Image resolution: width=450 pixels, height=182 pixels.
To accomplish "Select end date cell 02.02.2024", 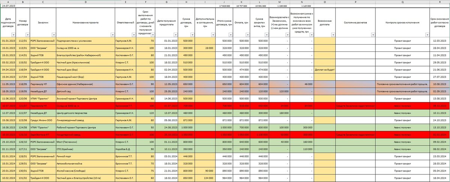I will coord(439,134).
